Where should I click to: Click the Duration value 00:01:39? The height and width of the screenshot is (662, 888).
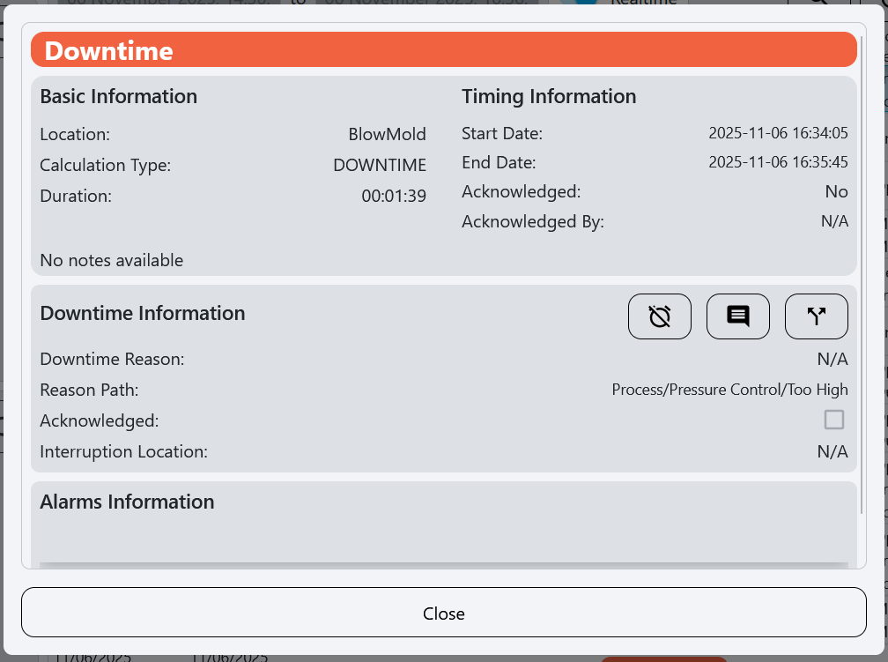coord(393,196)
